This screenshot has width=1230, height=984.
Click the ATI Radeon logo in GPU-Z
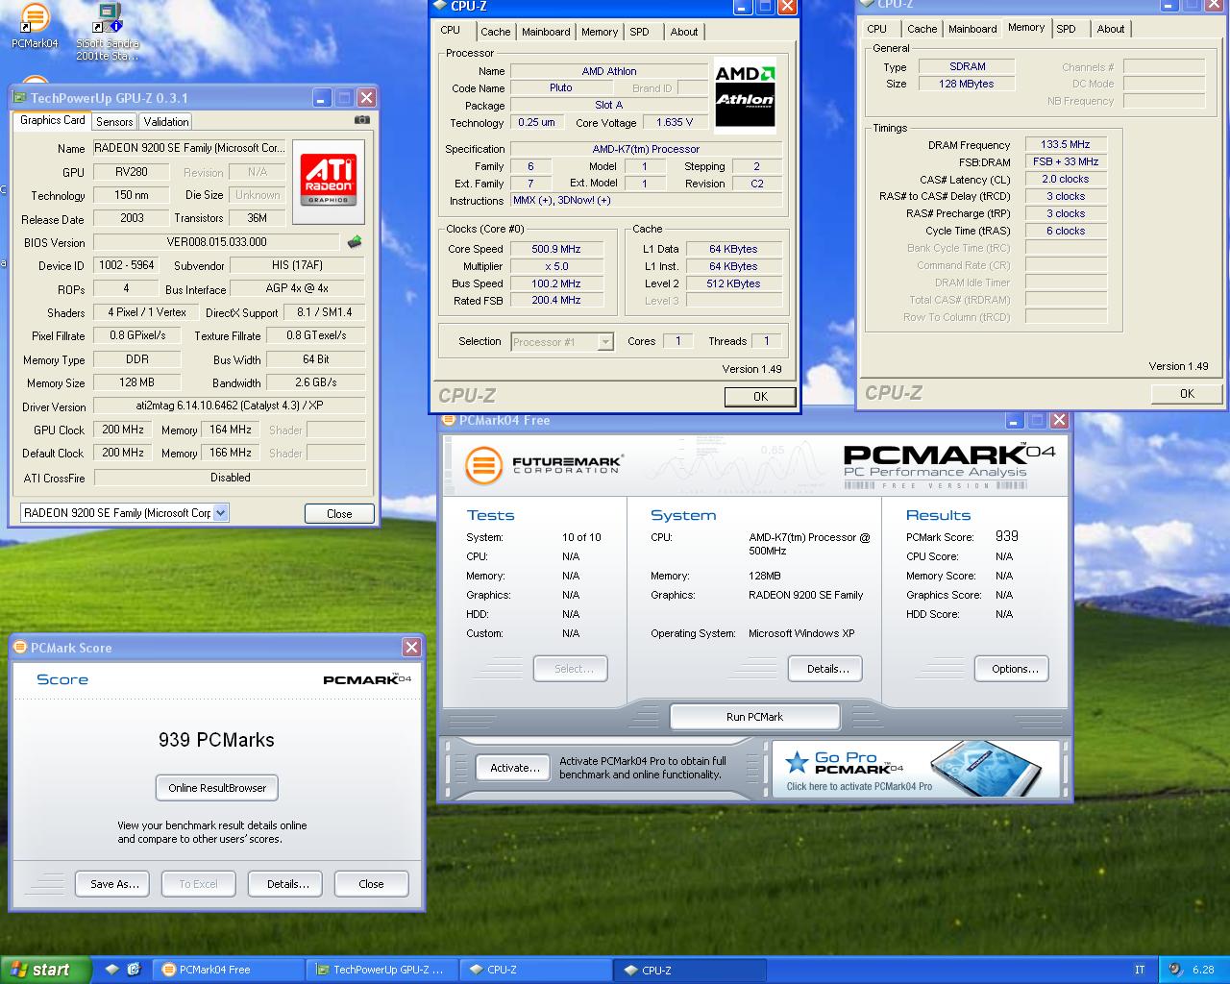[x=329, y=182]
